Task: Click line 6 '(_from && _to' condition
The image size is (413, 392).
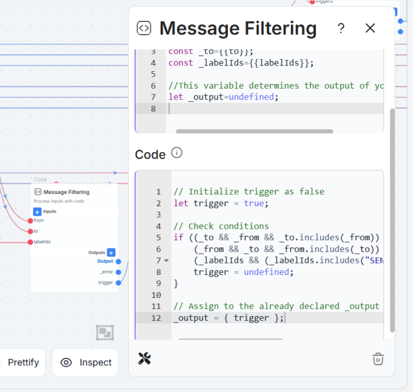Action: pos(286,249)
